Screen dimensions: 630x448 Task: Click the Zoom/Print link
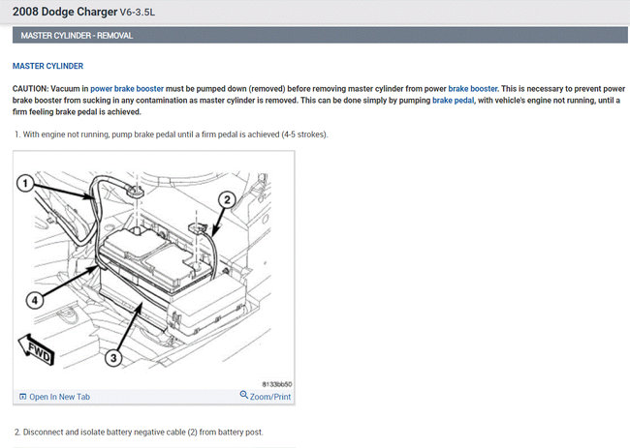pyautogui.click(x=270, y=397)
